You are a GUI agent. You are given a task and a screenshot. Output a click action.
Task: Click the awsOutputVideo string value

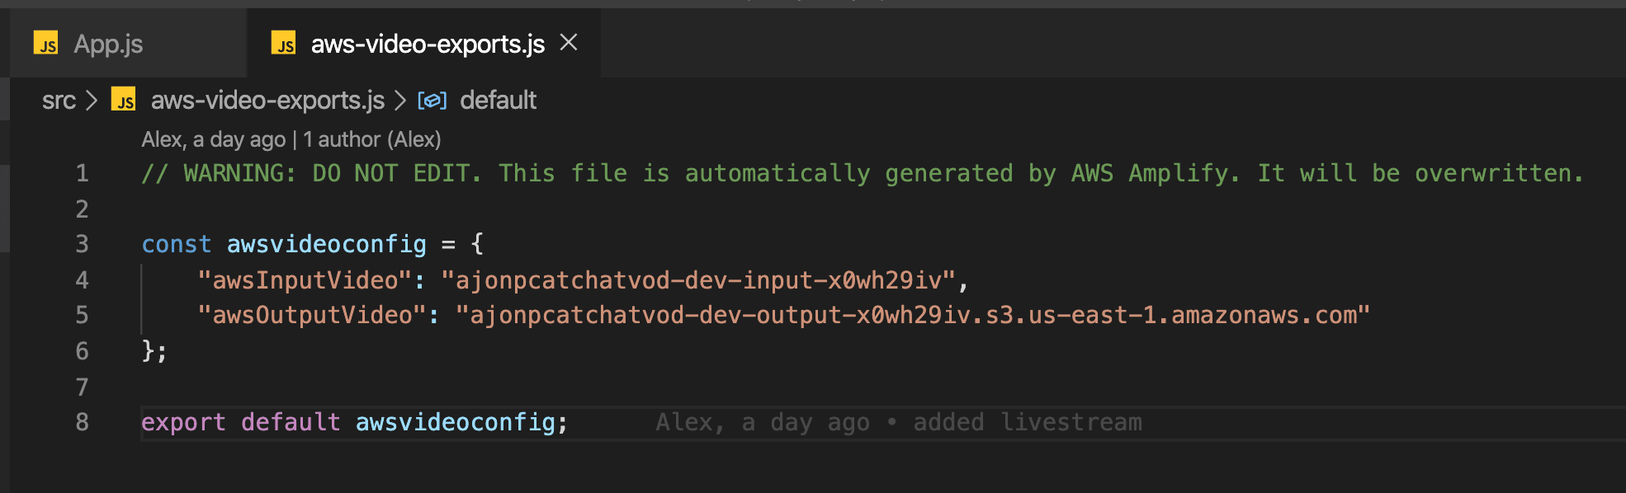pos(912,315)
